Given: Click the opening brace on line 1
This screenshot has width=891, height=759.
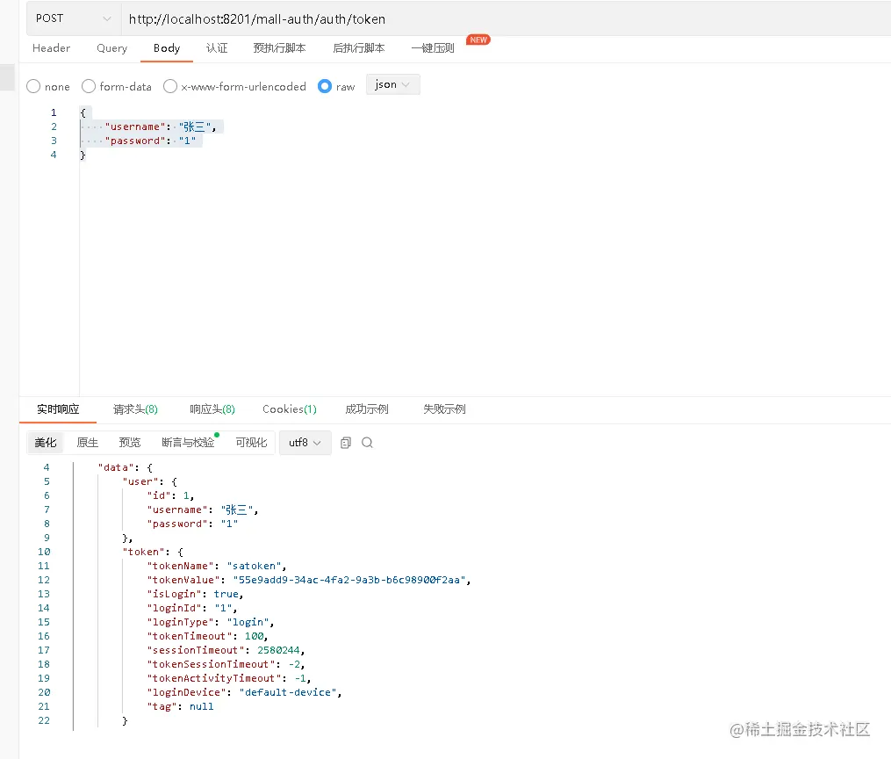Looking at the screenshot, I should (83, 112).
